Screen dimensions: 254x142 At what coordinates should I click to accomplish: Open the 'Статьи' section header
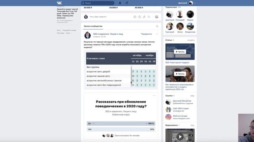(169, 40)
